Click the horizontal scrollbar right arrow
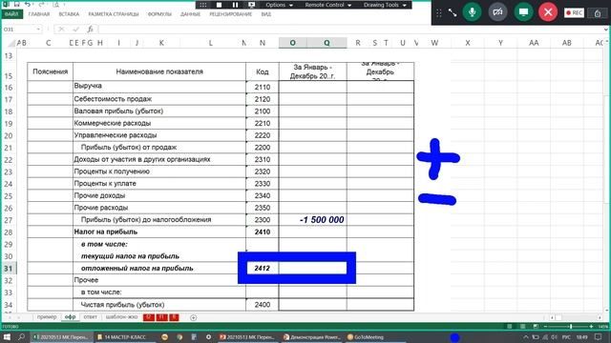611x343 pixels. pos(600,317)
